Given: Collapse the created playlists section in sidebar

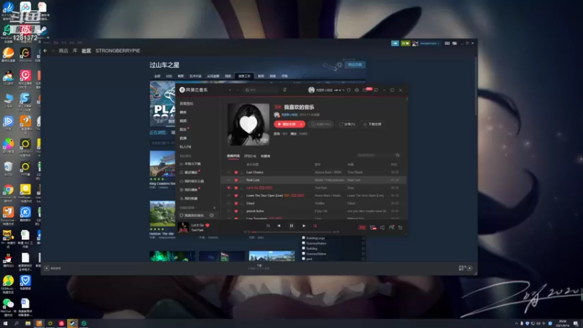Looking at the screenshot, I should click(x=189, y=208).
